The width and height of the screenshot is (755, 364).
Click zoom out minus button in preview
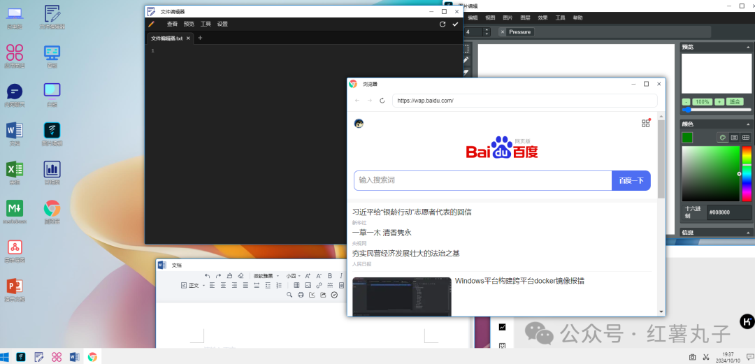point(686,102)
